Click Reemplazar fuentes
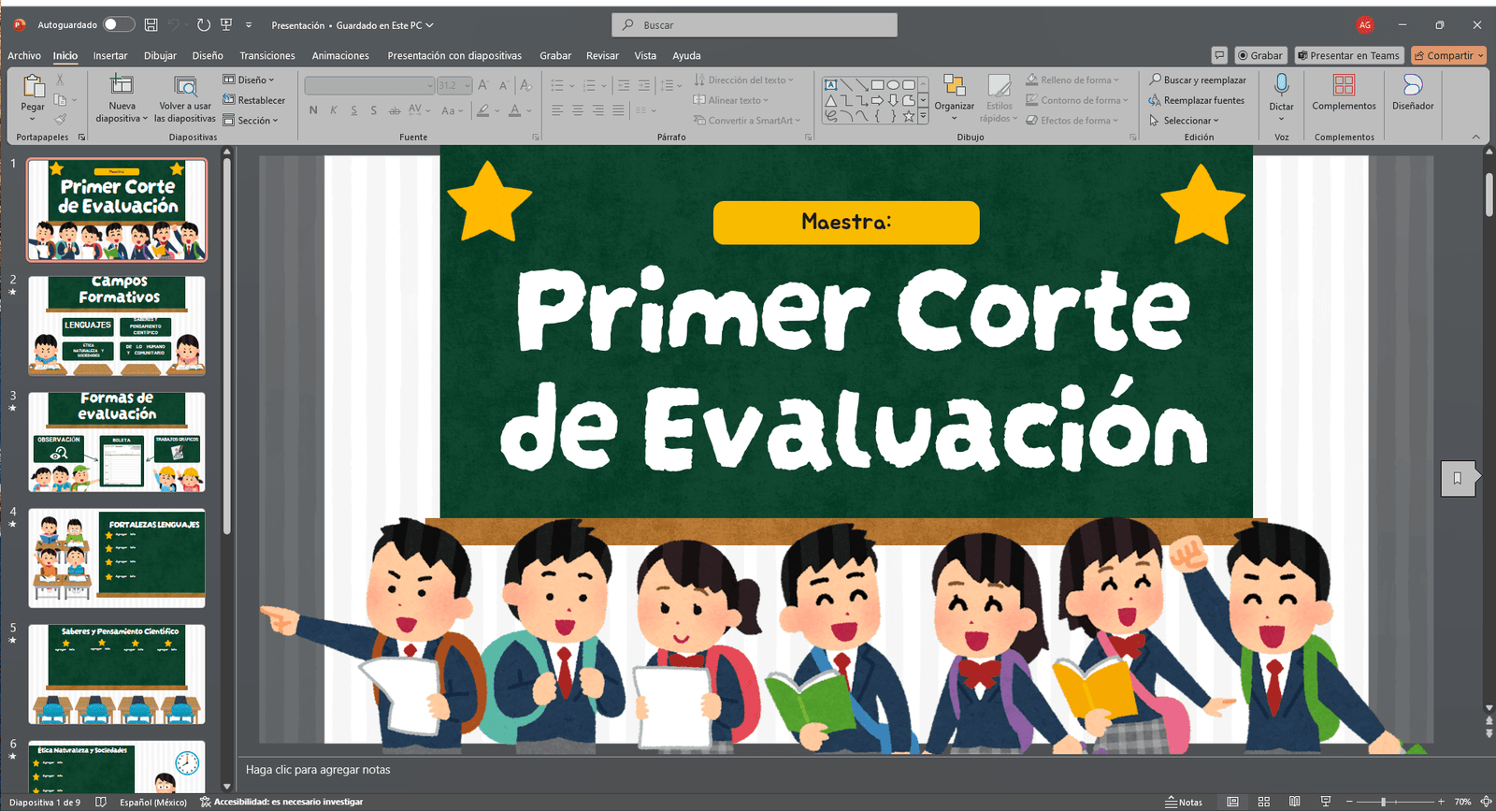This screenshot has width=1496, height=811. (1196, 100)
